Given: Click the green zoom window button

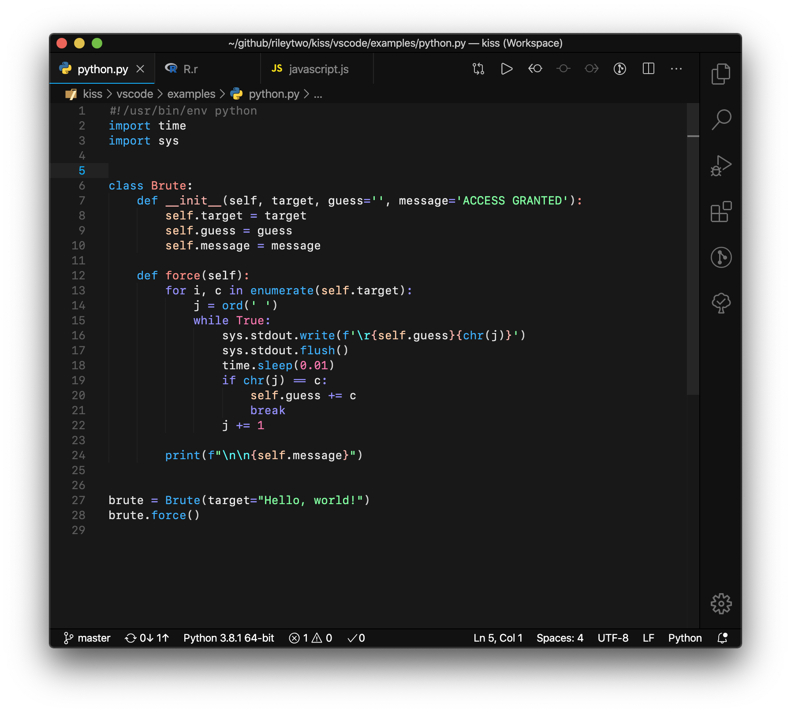Looking at the screenshot, I should tap(97, 43).
